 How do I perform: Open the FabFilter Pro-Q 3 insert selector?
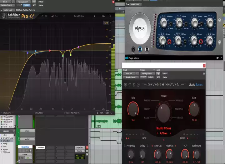7,5
